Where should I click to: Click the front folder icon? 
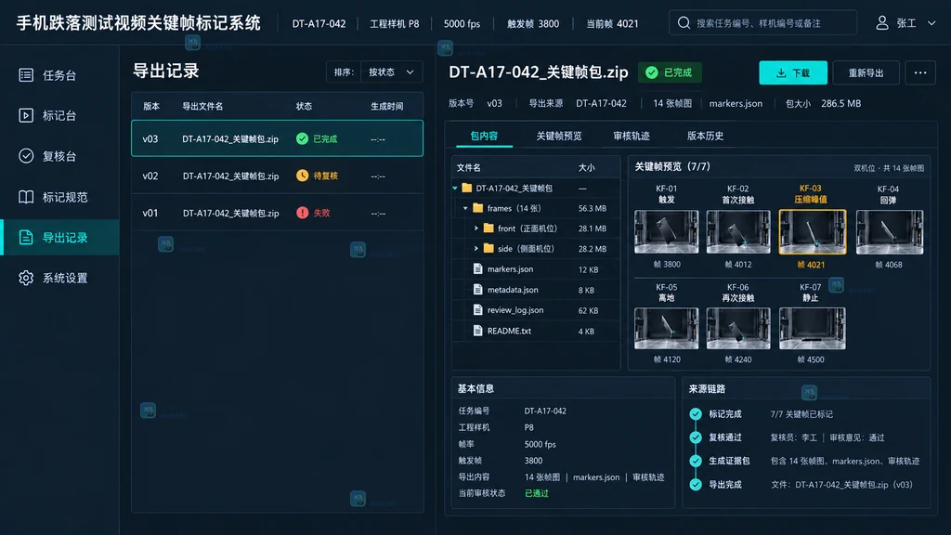point(489,228)
